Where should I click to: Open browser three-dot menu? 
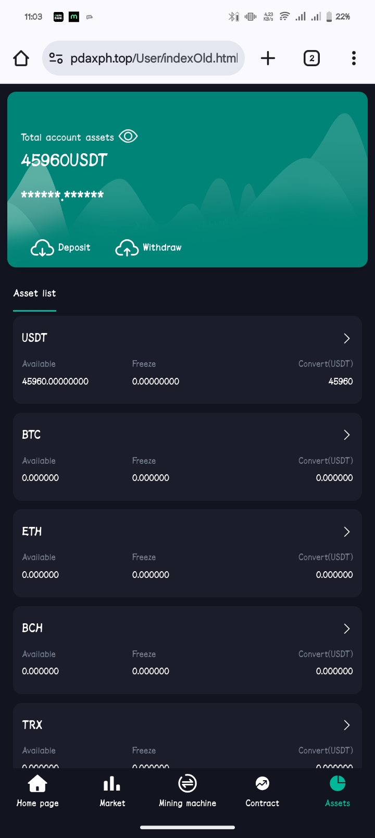click(354, 58)
